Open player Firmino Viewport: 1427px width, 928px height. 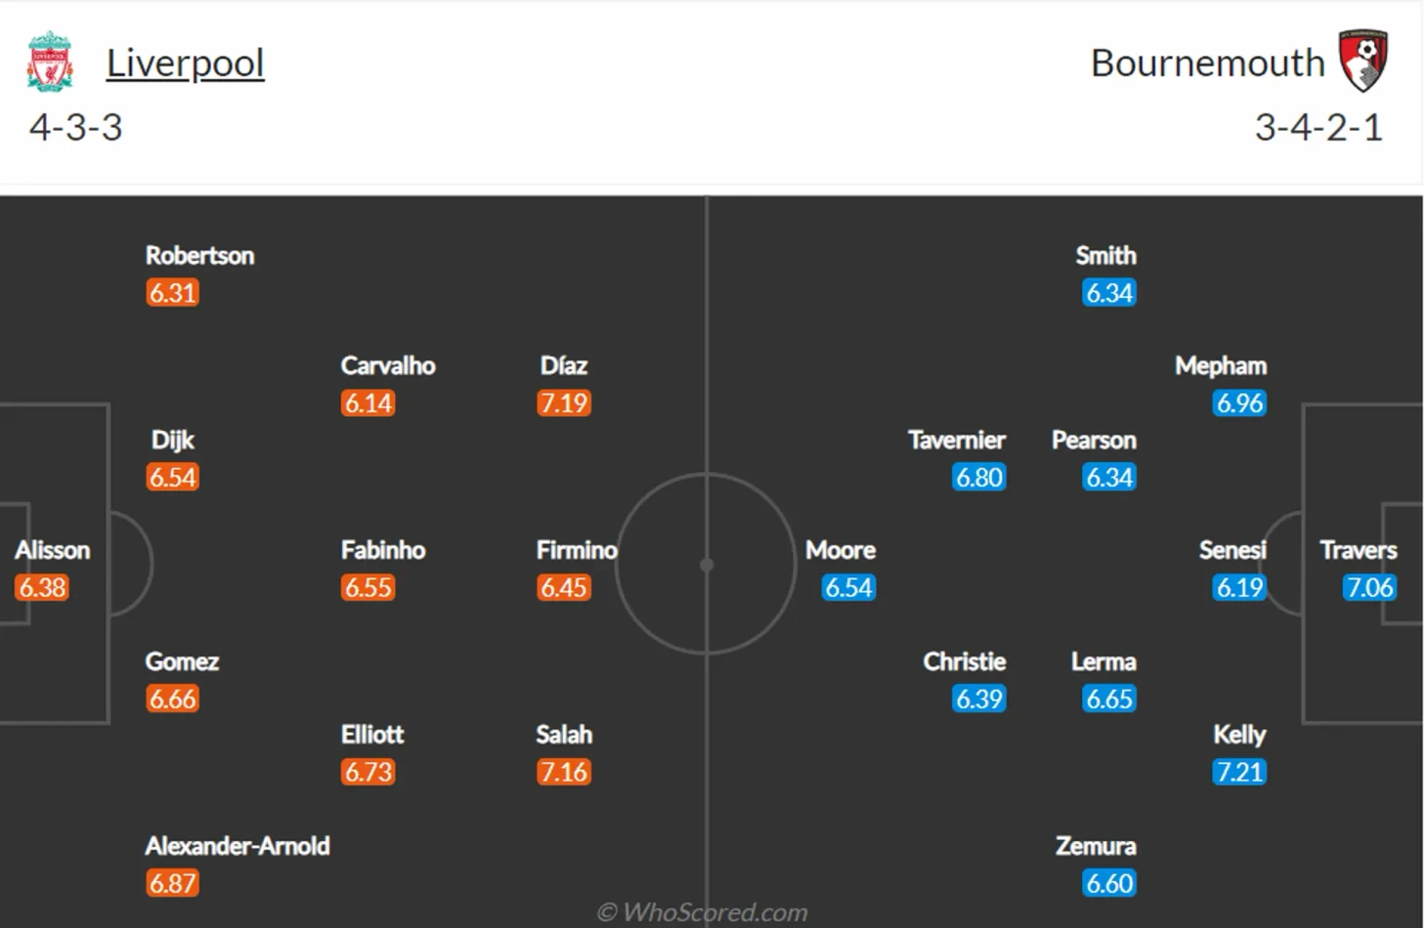pos(577,550)
